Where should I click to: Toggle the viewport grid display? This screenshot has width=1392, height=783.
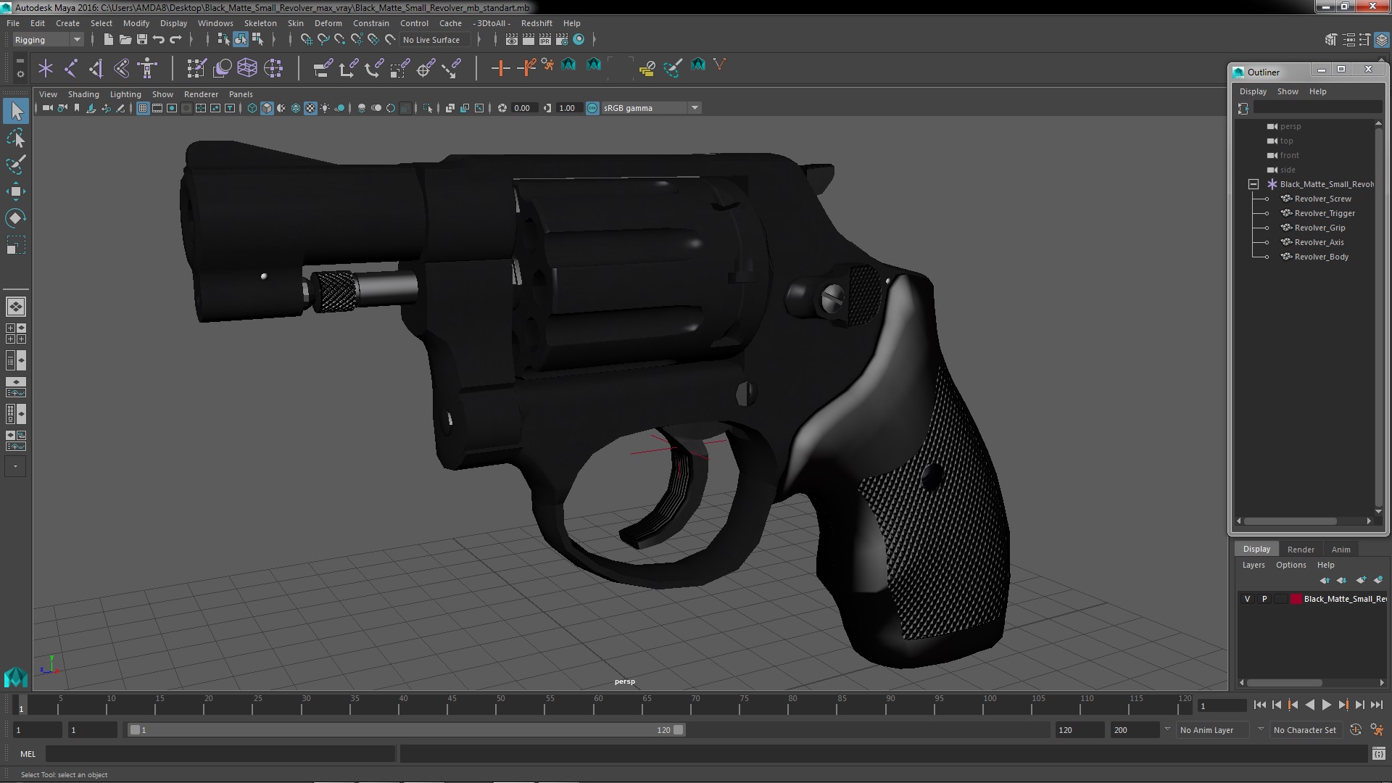tap(143, 108)
